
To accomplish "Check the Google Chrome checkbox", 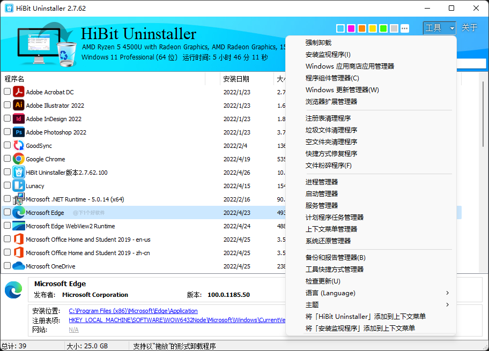I will [7, 159].
